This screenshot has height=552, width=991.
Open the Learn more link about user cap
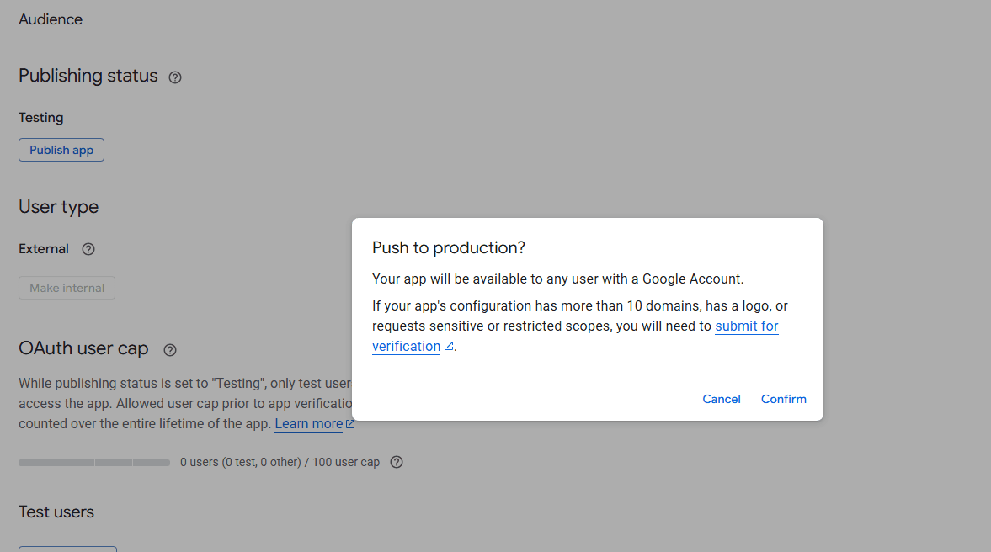pyautogui.click(x=308, y=423)
